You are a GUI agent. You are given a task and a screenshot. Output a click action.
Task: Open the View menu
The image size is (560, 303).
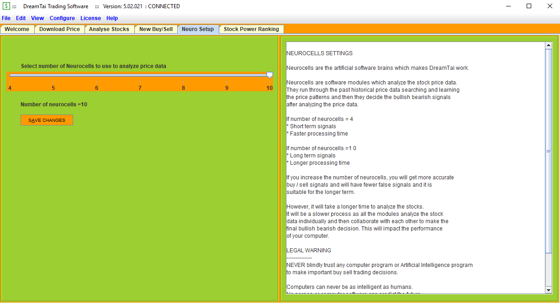tap(37, 18)
